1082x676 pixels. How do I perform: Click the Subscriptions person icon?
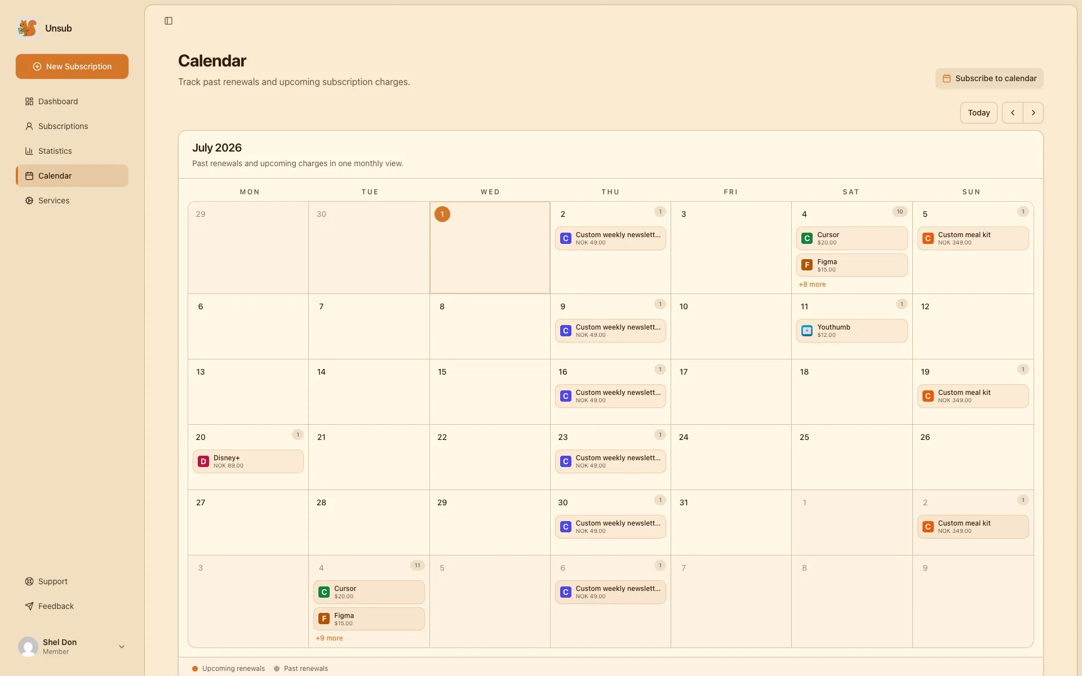pos(29,126)
